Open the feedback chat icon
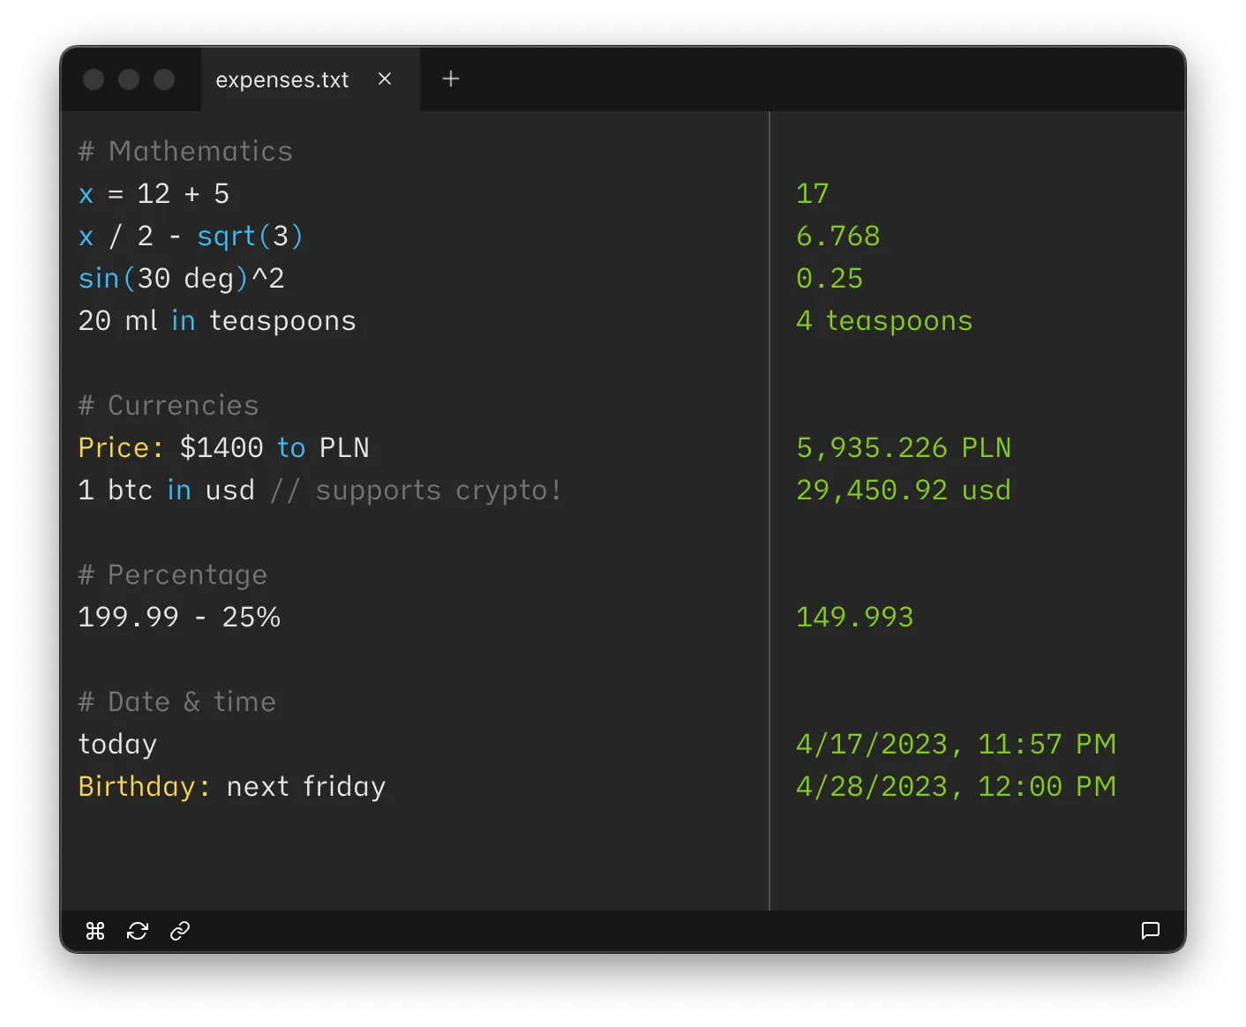Image resolution: width=1246 pixels, height=1027 pixels. (1150, 931)
